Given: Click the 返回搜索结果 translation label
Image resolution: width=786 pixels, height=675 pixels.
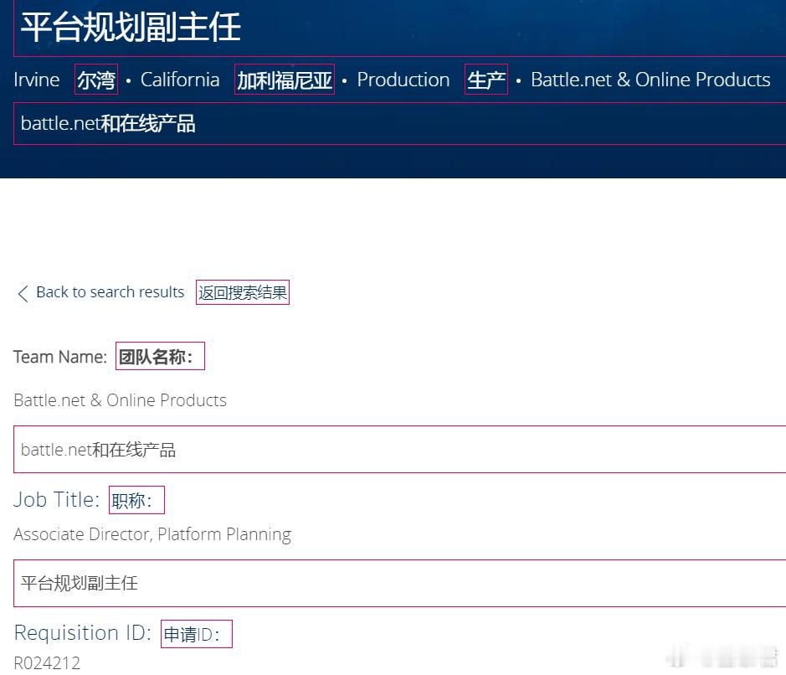Looking at the screenshot, I should point(243,292).
